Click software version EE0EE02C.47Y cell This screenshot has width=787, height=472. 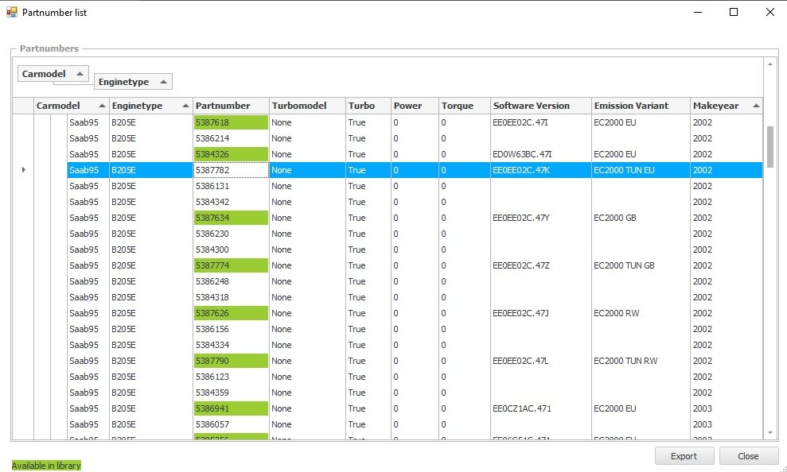coord(540,218)
